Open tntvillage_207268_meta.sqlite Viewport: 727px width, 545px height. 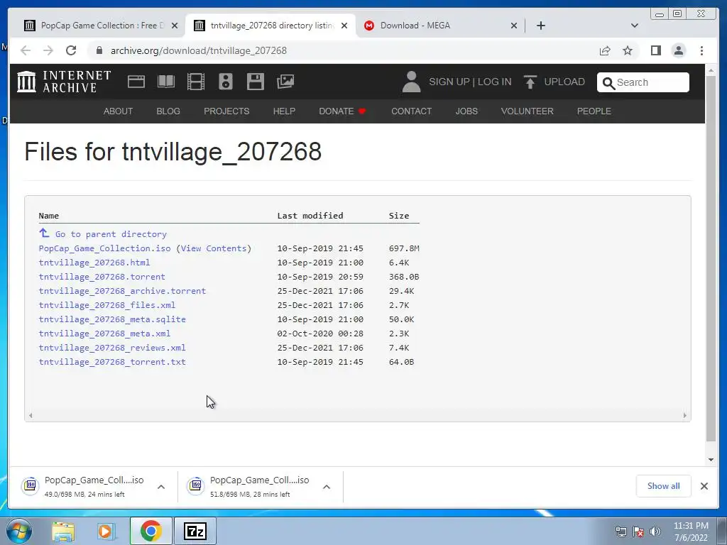[x=112, y=319]
